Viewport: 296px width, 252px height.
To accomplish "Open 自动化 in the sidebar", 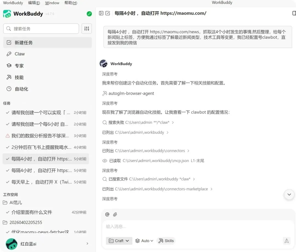I will click(47, 89).
